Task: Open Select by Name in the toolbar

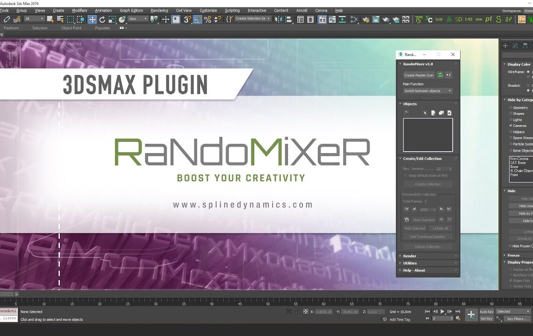Action: [60, 20]
